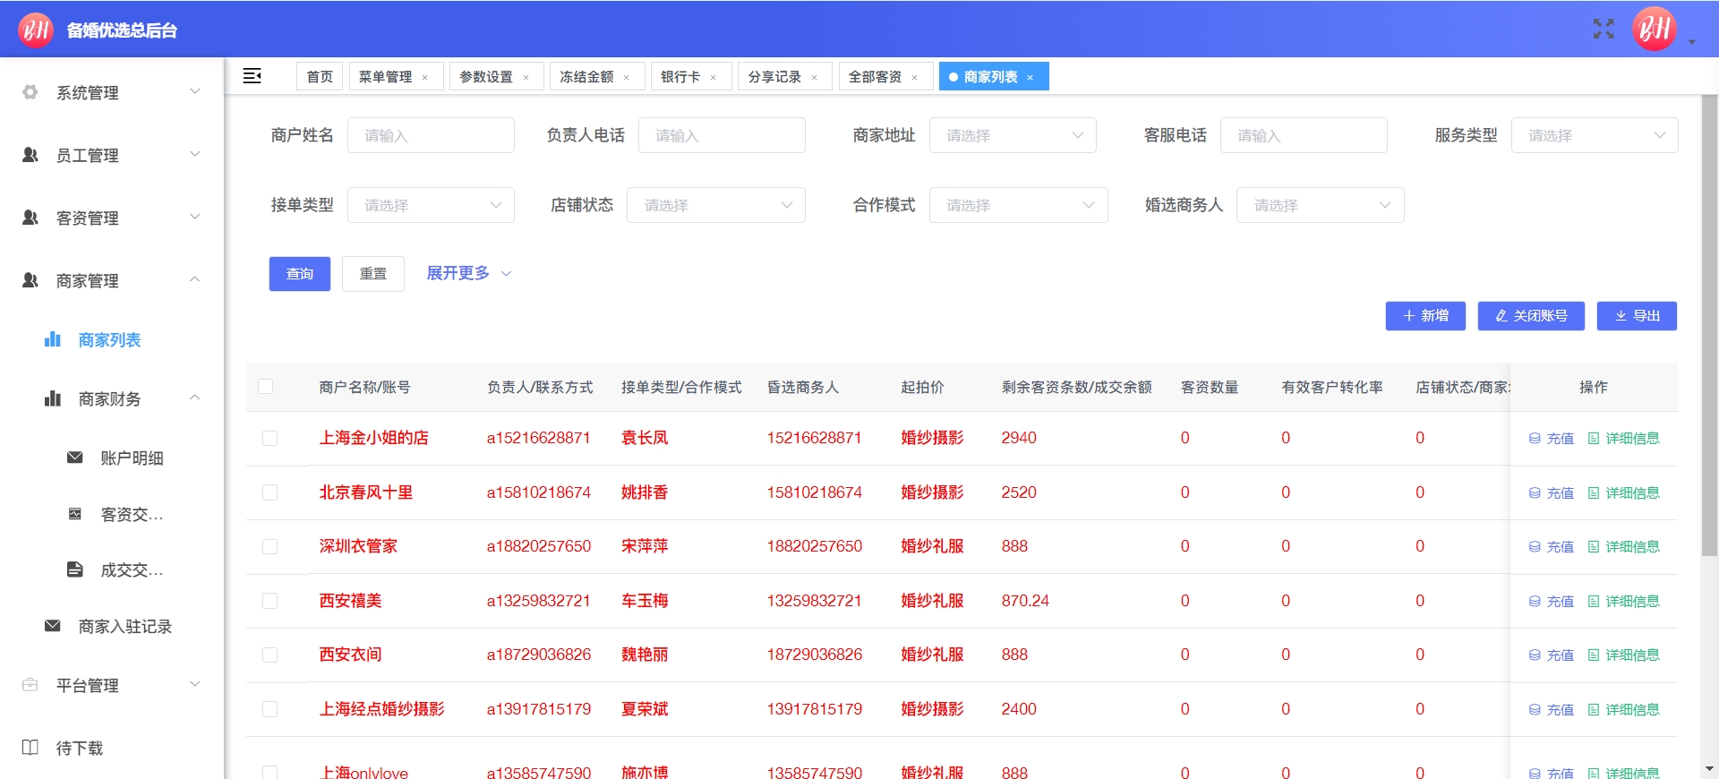Check the 北京春风十里 row checkbox

(x=269, y=492)
